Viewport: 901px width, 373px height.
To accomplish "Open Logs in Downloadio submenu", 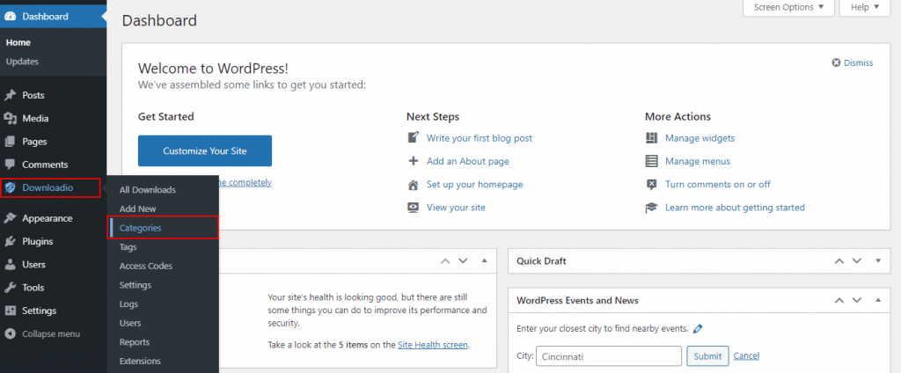I will pos(128,304).
